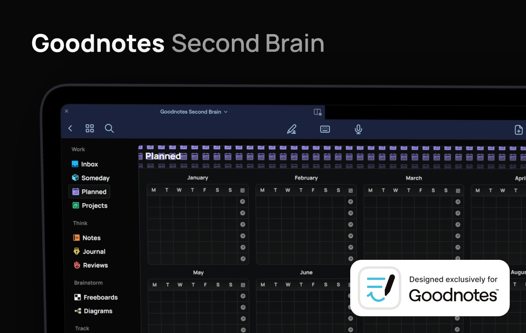
Task: Open March's third week arrow link
Action: 458,225
